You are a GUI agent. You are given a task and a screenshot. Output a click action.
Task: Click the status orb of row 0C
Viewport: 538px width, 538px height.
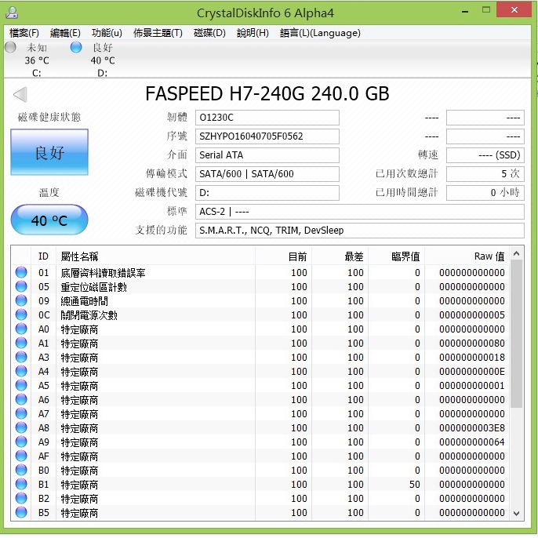(x=21, y=314)
